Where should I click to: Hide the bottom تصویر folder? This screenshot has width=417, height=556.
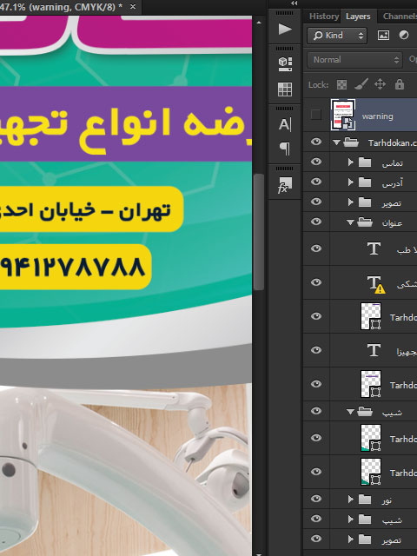[x=316, y=539]
